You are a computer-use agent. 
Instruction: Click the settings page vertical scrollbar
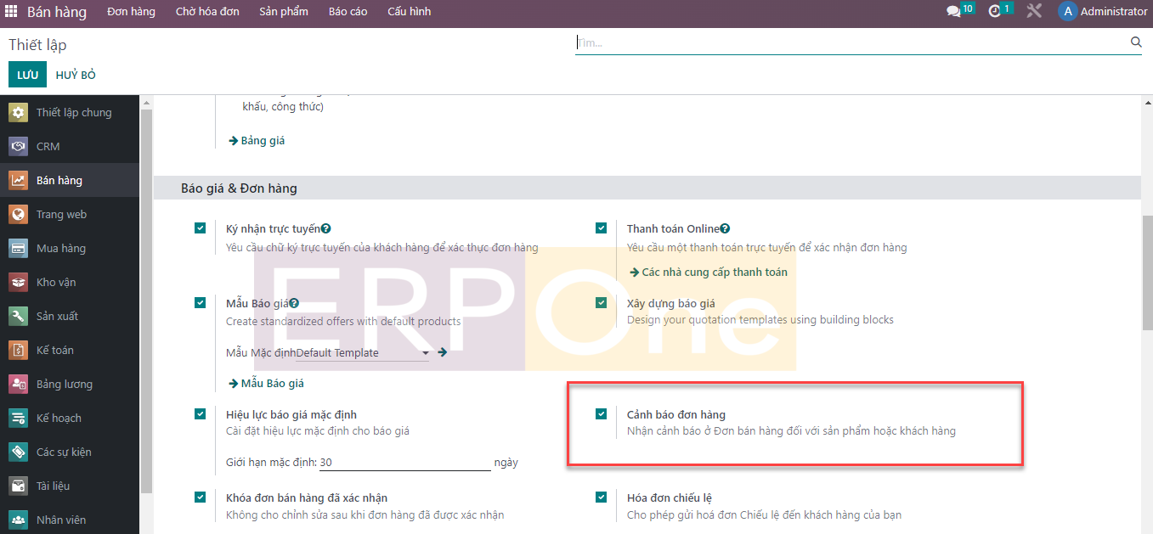click(x=1147, y=272)
